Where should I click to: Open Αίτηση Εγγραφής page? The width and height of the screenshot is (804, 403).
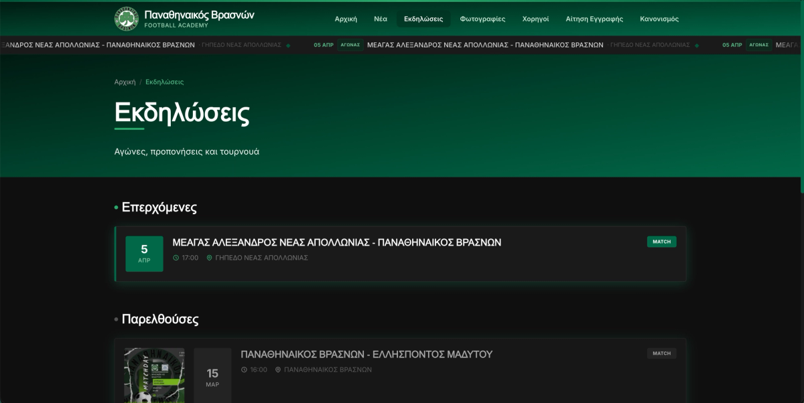[x=594, y=19]
